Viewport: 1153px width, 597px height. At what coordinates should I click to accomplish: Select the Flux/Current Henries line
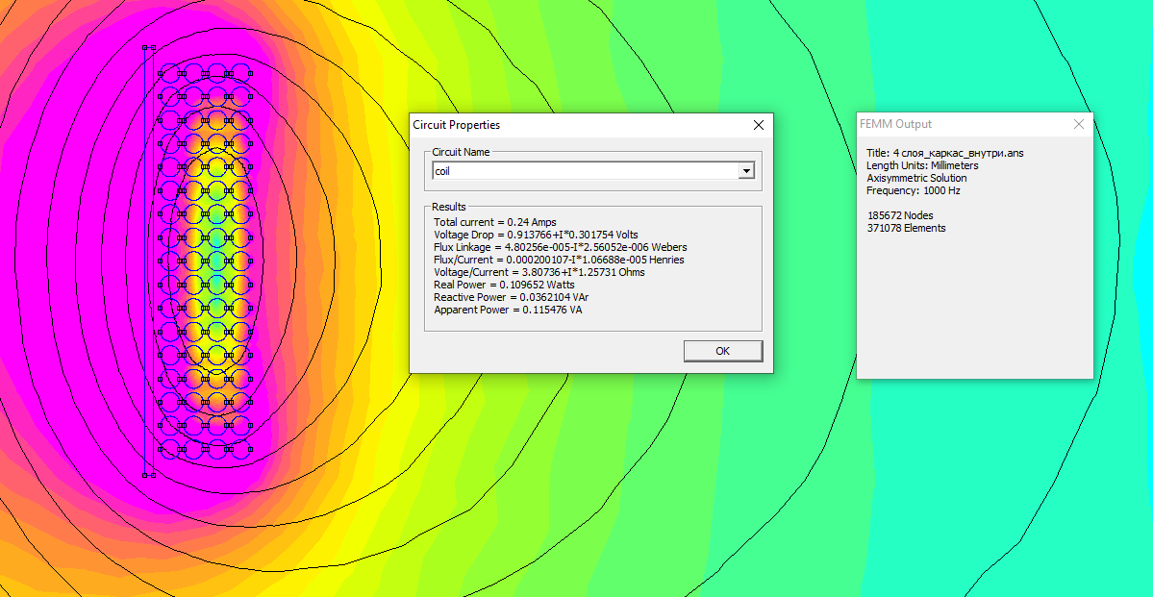click(x=559, y=260)
